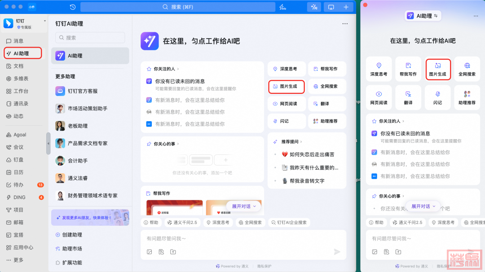Expand 展开对话 in the main window
The height and width of the screenshot is (272, 485).
244,206
